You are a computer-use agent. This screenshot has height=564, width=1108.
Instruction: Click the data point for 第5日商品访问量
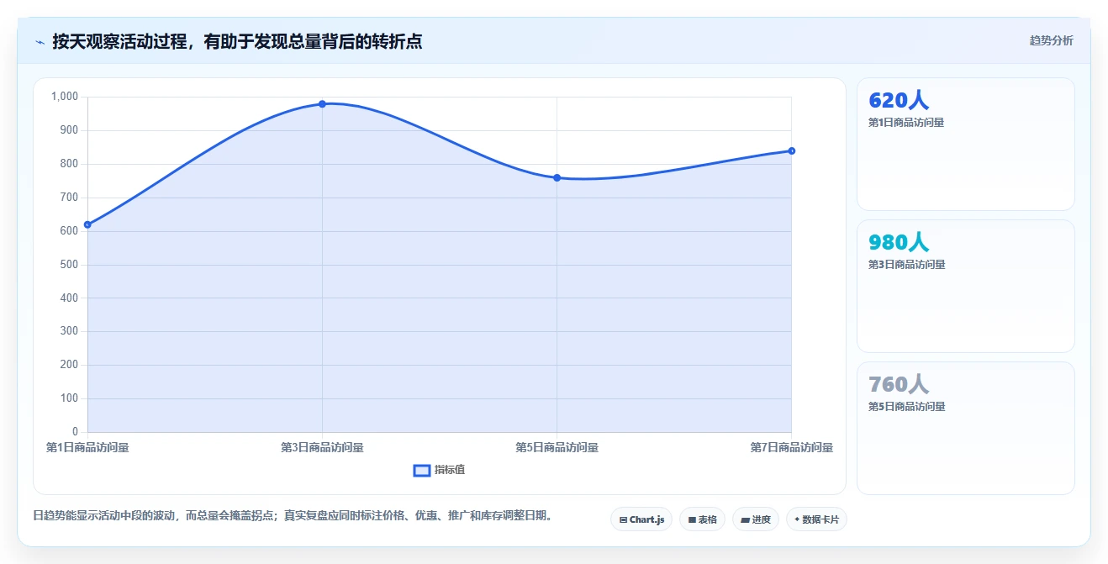point(557,177)
